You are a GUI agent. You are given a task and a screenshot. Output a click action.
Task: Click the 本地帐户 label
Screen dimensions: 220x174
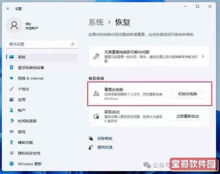[32, 28]
